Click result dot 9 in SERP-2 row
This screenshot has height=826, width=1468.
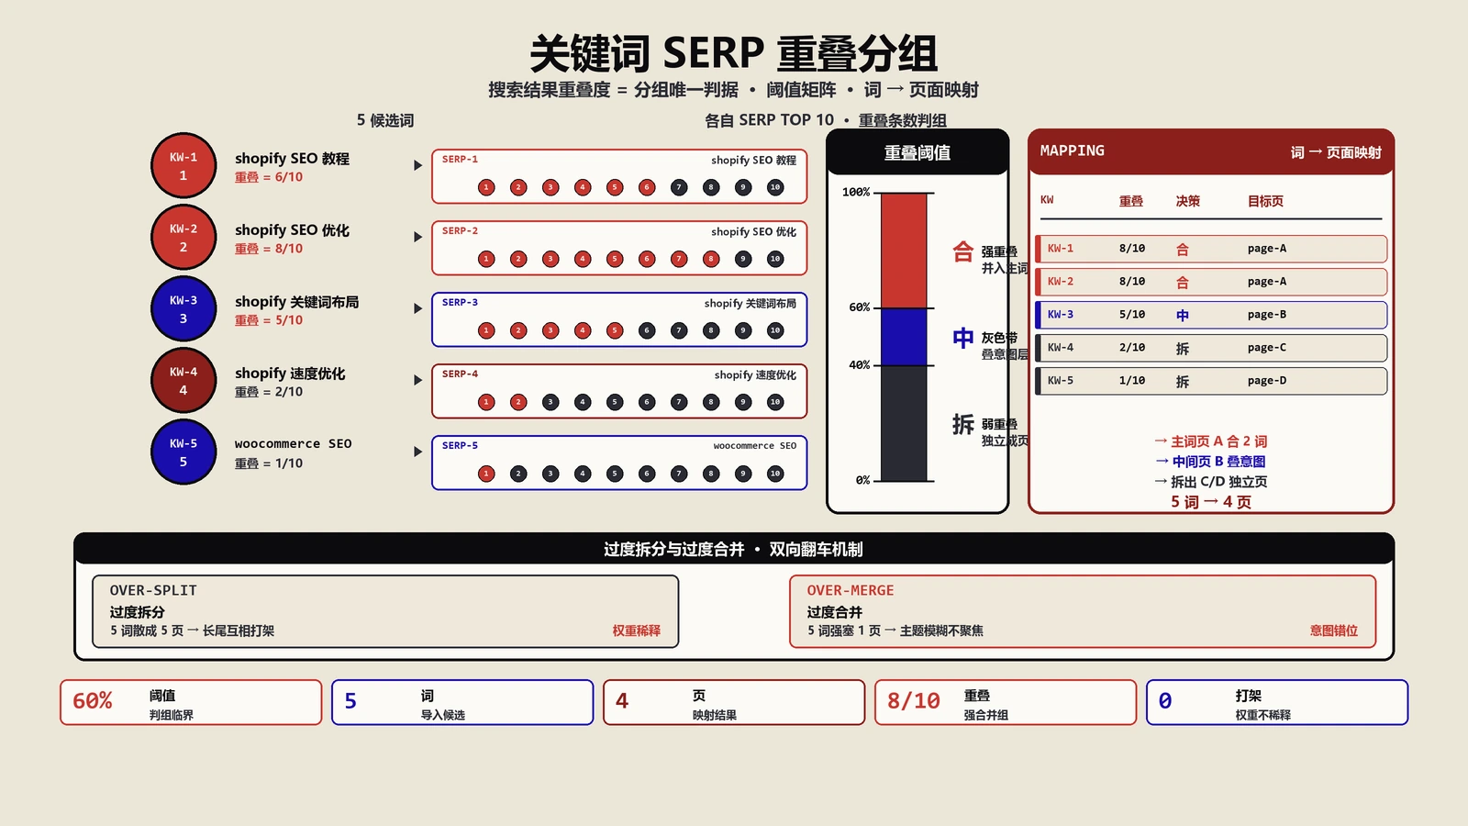coord(743,259)
